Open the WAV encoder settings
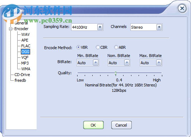This screenshot has height=137, width=191. tap(25, 34)
